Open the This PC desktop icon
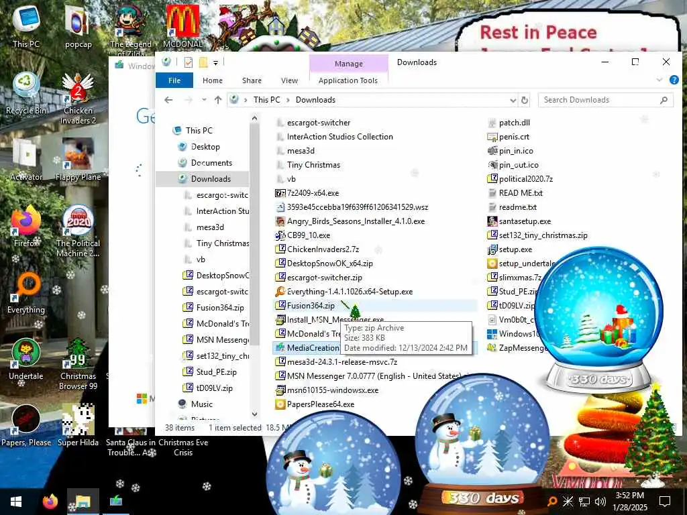The image size is (687, 515). [x=26, y=25]
